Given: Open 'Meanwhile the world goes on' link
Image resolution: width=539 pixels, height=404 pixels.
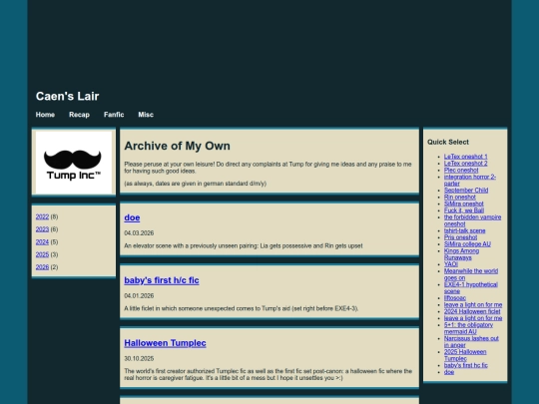Looking at the screenshot, I should [x=470, y=274].
